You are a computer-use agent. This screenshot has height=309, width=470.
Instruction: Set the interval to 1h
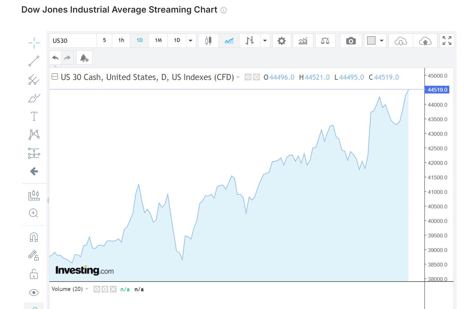coord(121,40)
